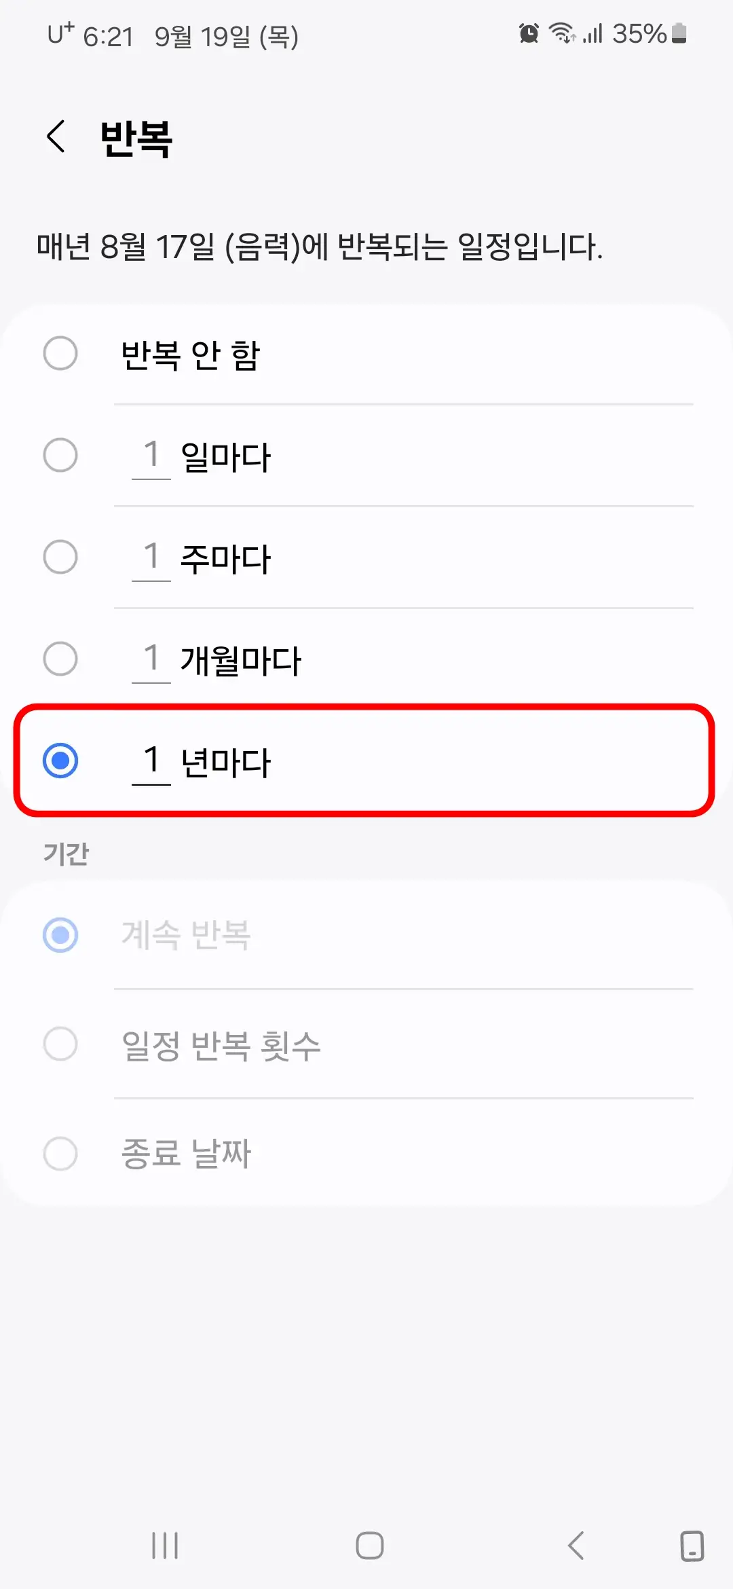Tap the one-handed mode icon in nav bar

[x=692, y=1546]
